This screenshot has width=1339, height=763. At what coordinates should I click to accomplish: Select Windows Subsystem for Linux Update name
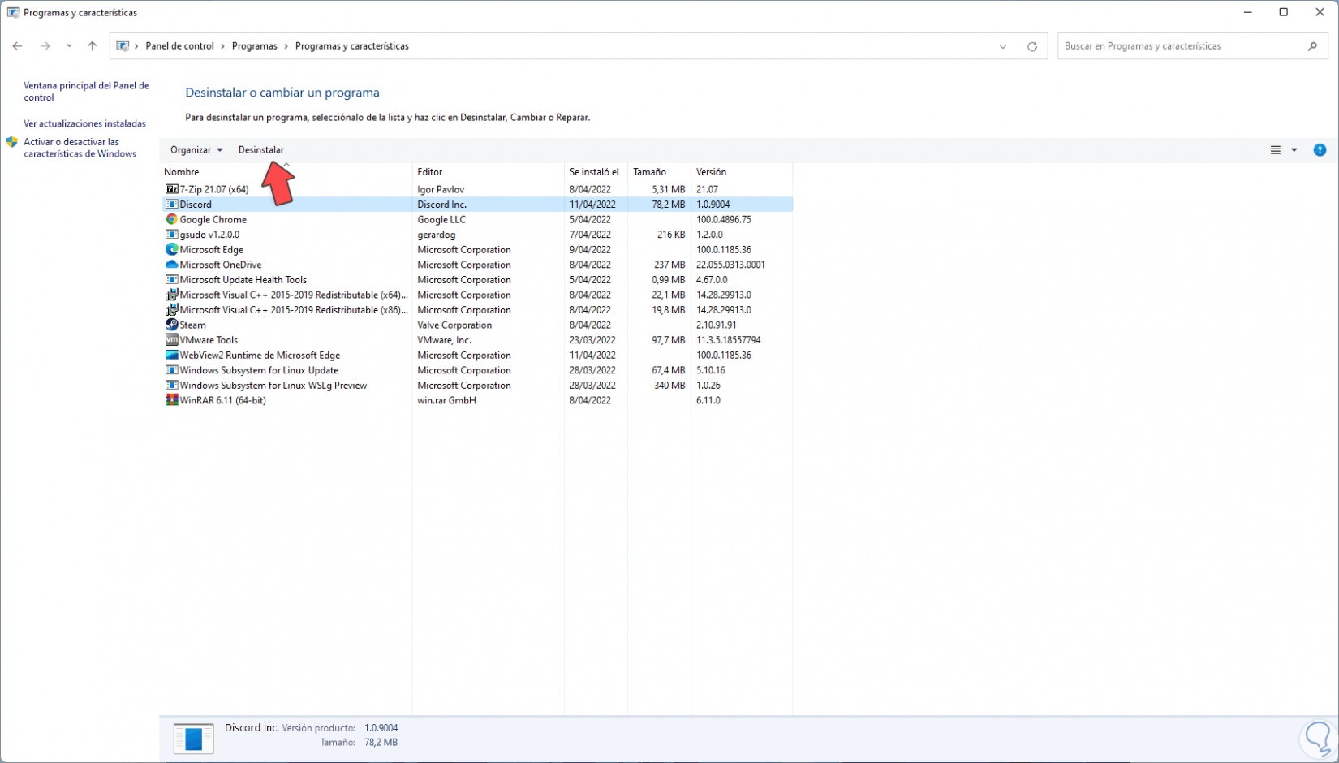pos(259,370)
